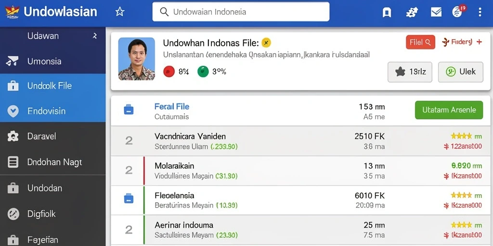Click round icon beside Digfiolk
Viewport: 493px width, 246px height.
13,214
